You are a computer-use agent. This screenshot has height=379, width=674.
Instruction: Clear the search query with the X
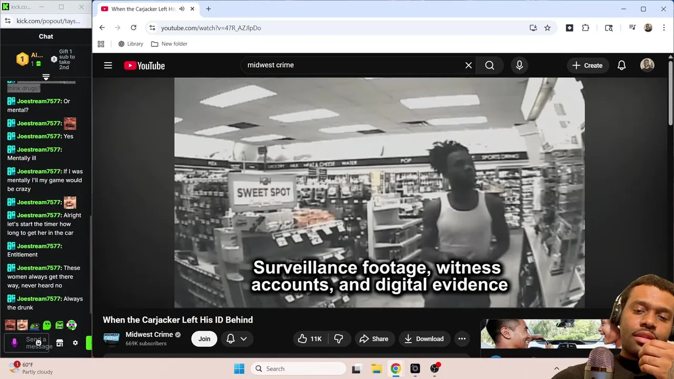point(469,65)
